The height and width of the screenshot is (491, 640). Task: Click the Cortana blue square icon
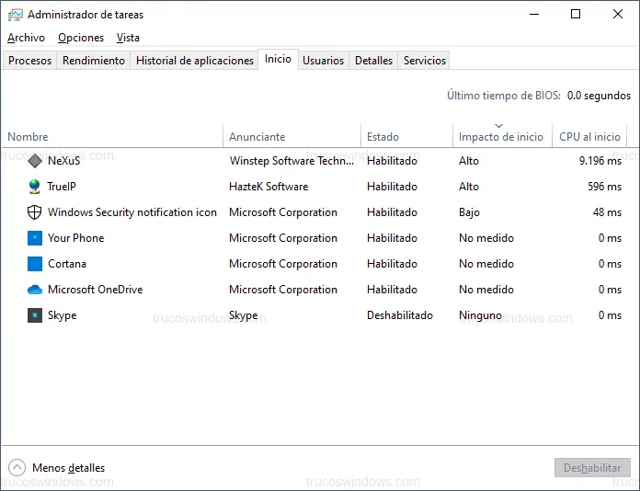click(x=35, y=264)
